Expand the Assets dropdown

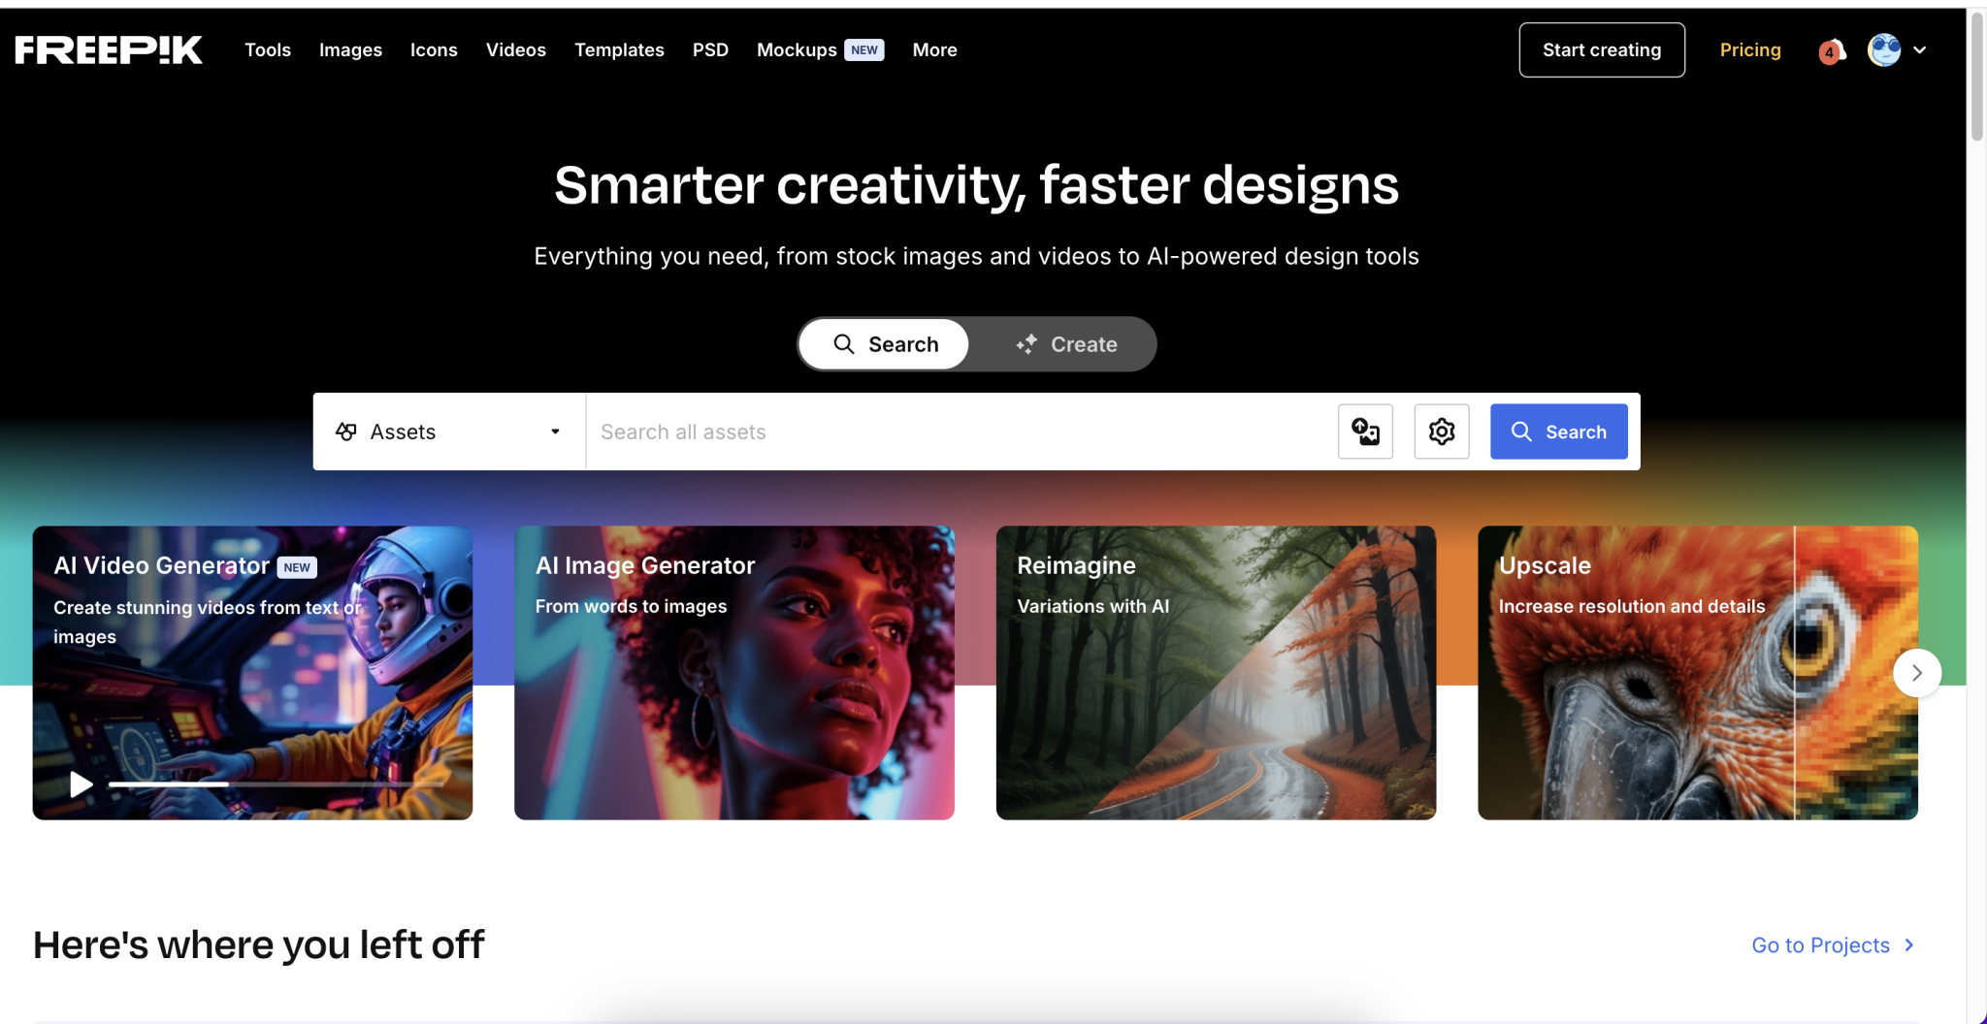(x=449, y=432)
